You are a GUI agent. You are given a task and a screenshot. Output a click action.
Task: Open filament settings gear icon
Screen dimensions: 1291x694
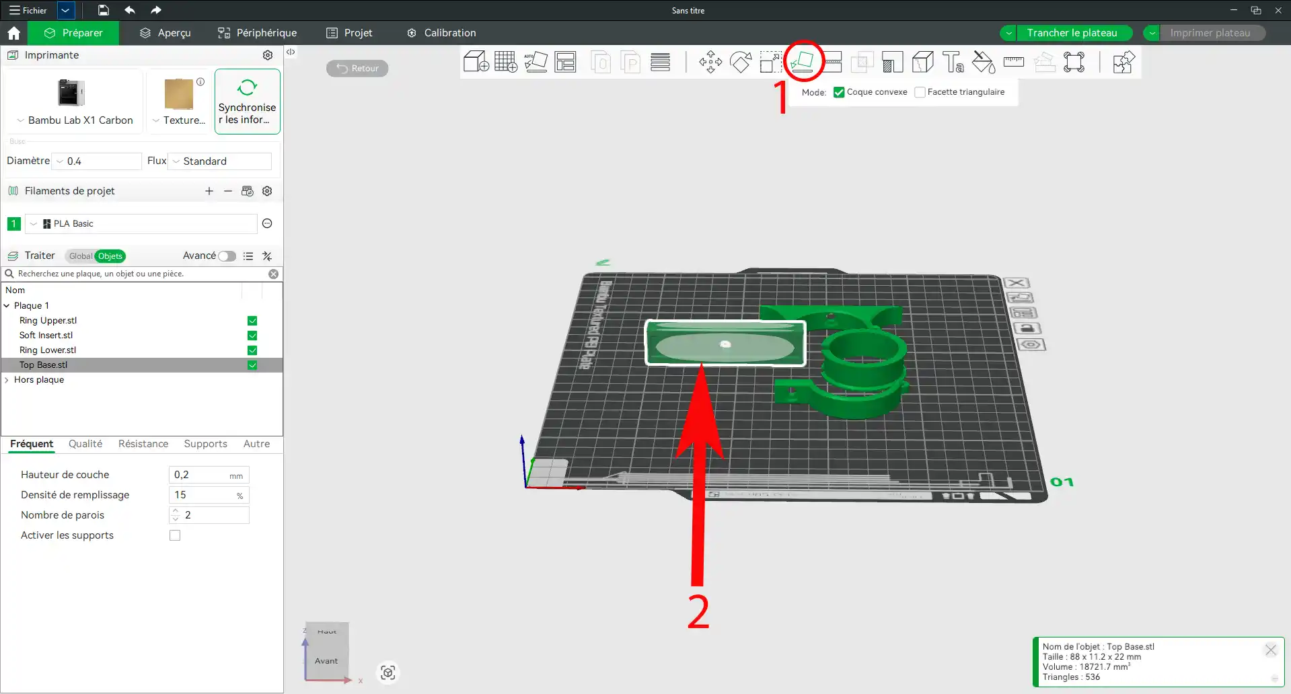tap(267, 191)
